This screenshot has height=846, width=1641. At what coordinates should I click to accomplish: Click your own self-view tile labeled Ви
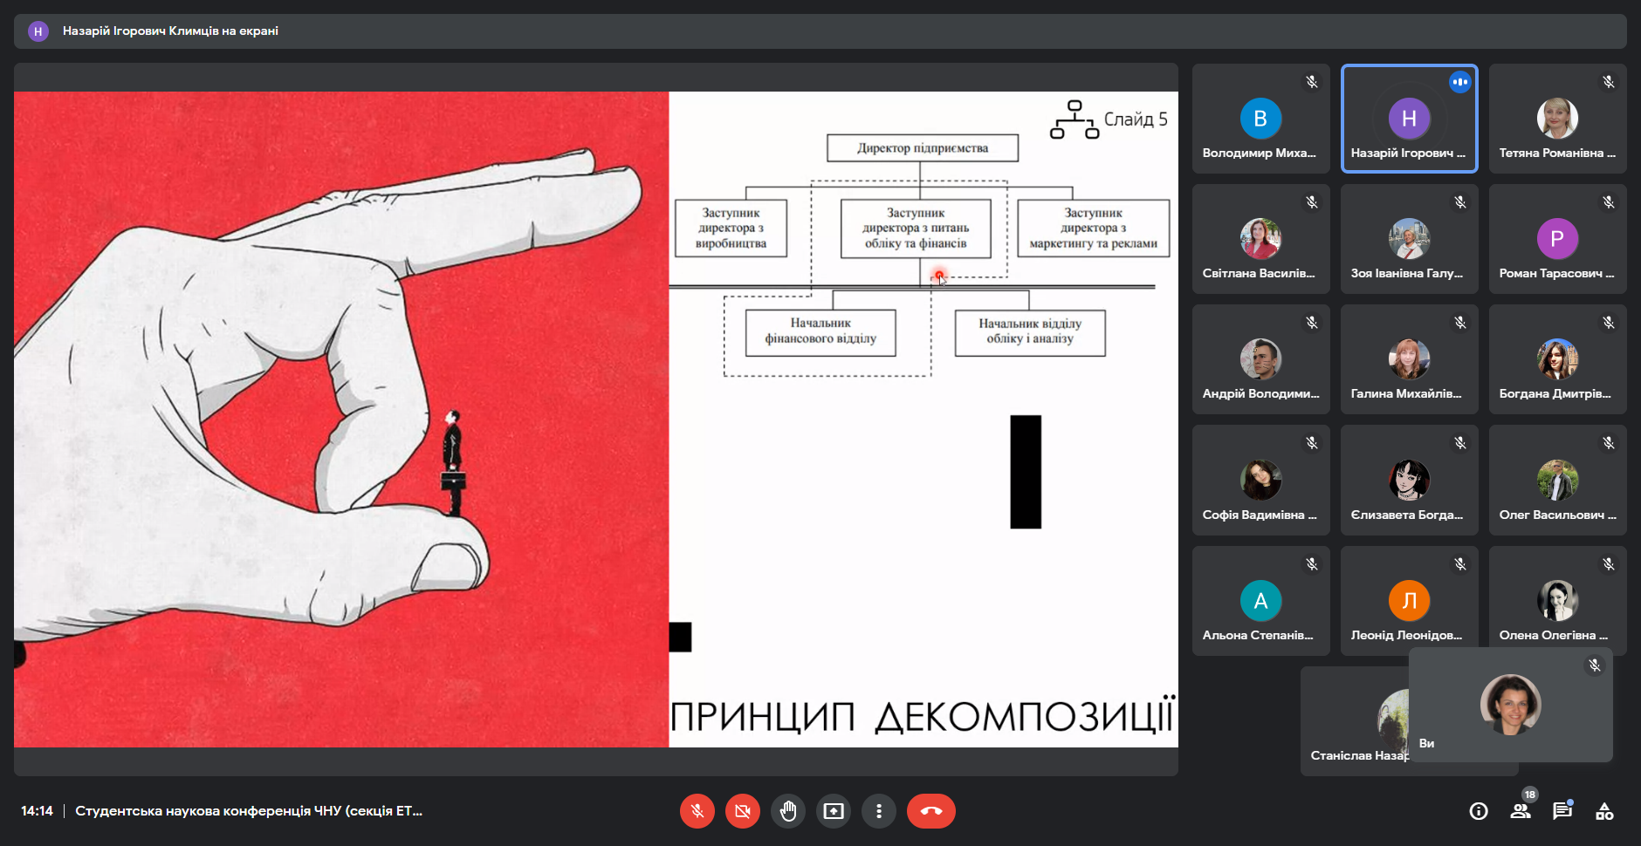[1510, 705]
